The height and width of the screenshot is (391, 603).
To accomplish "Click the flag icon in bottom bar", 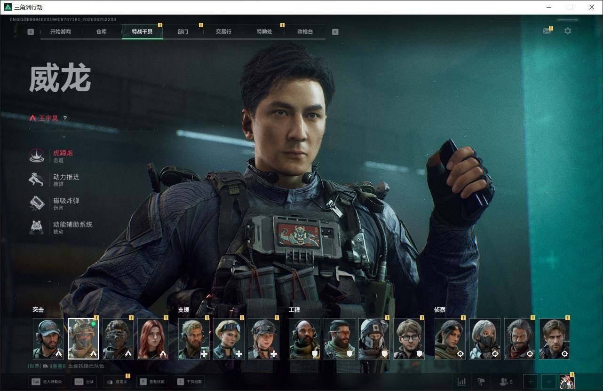I will pyautogui.click(x=481, y=382).
